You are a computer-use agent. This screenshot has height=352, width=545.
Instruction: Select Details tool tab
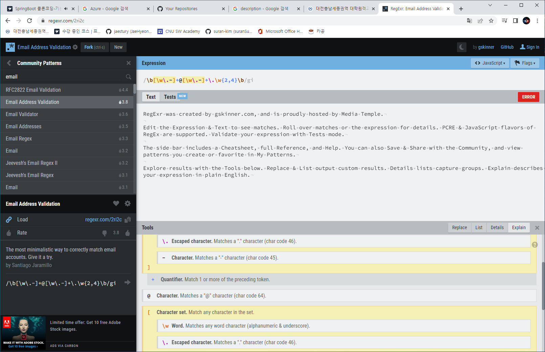pyautogui.click(x=497, y=227)
